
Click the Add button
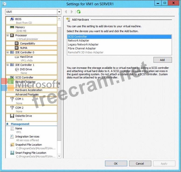(x=162, y=60)
